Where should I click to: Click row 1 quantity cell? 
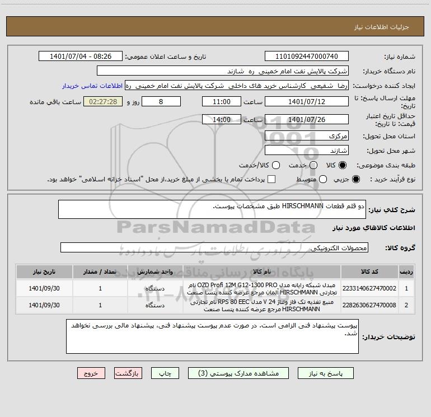(100, 288)
